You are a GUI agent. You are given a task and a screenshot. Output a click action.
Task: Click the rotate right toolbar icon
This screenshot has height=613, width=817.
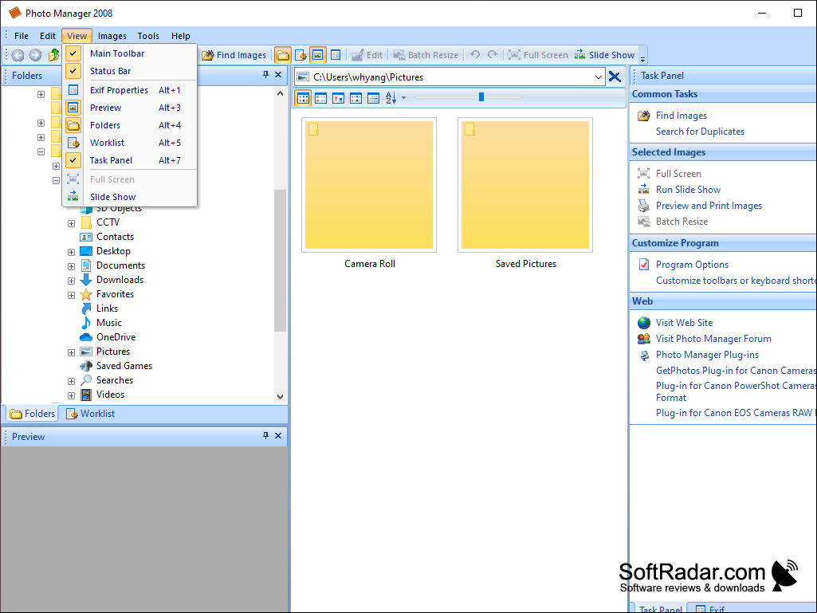tap(493, 55)
